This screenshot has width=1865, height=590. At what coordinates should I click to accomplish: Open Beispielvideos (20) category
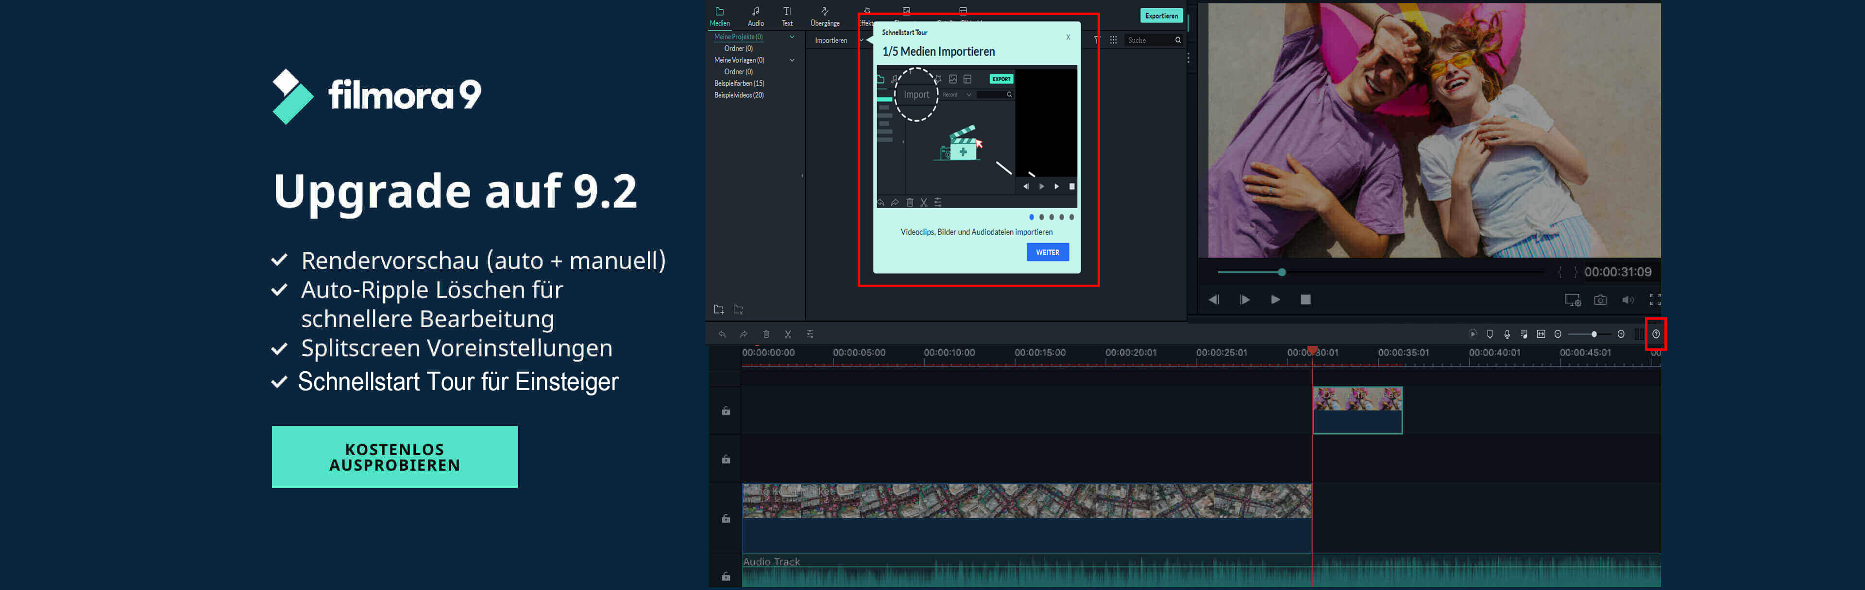click(x=738, y=95)
